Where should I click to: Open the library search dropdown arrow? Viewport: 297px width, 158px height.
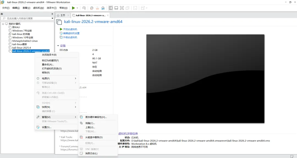53,18
